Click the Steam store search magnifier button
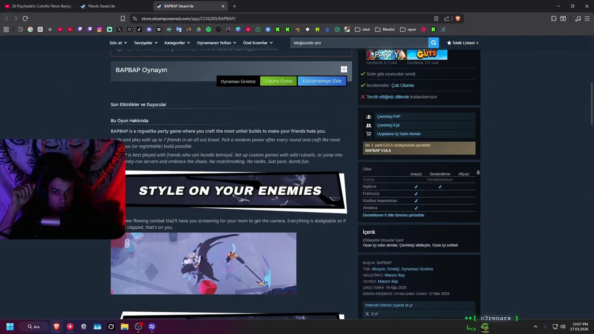The height and width of the screenshot is (334, 594). 433,43
